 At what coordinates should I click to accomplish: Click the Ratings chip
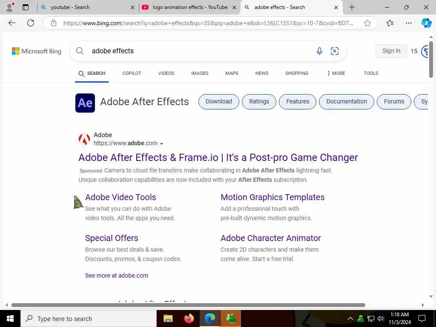259,101
